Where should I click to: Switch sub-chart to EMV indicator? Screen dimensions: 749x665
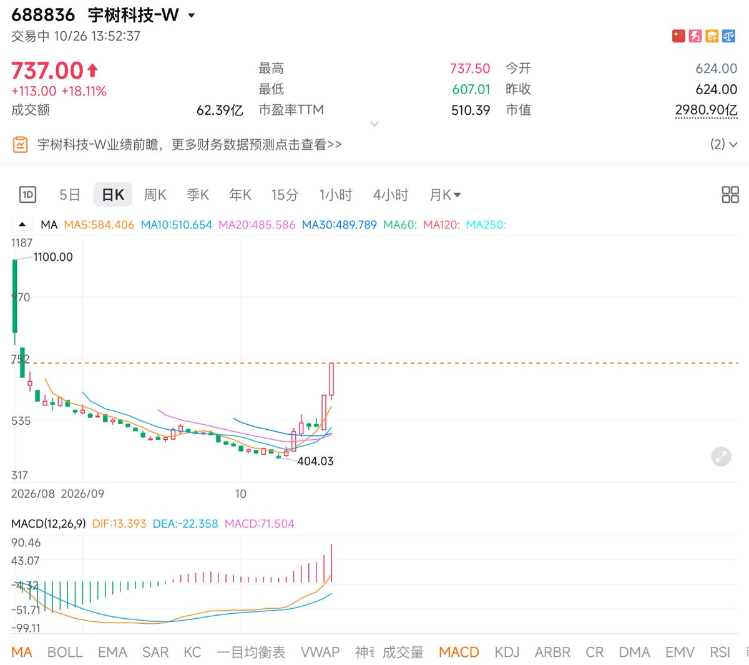pos(680,653)
